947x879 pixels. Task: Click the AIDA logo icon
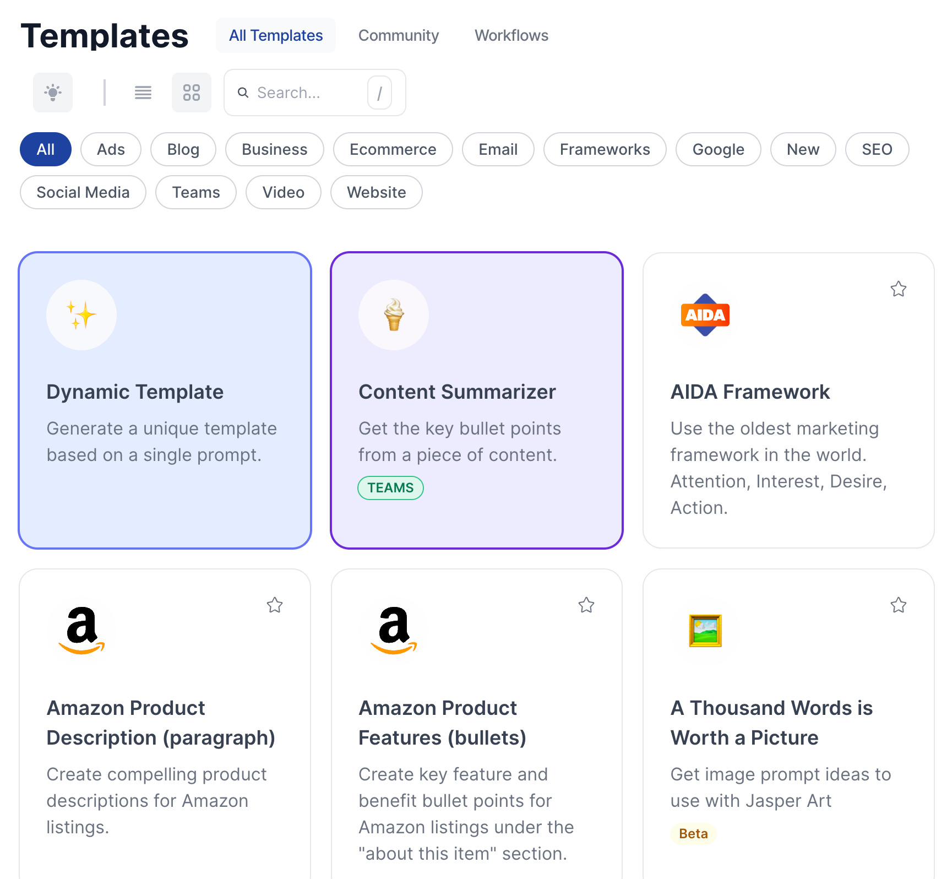tap(705, 315)
